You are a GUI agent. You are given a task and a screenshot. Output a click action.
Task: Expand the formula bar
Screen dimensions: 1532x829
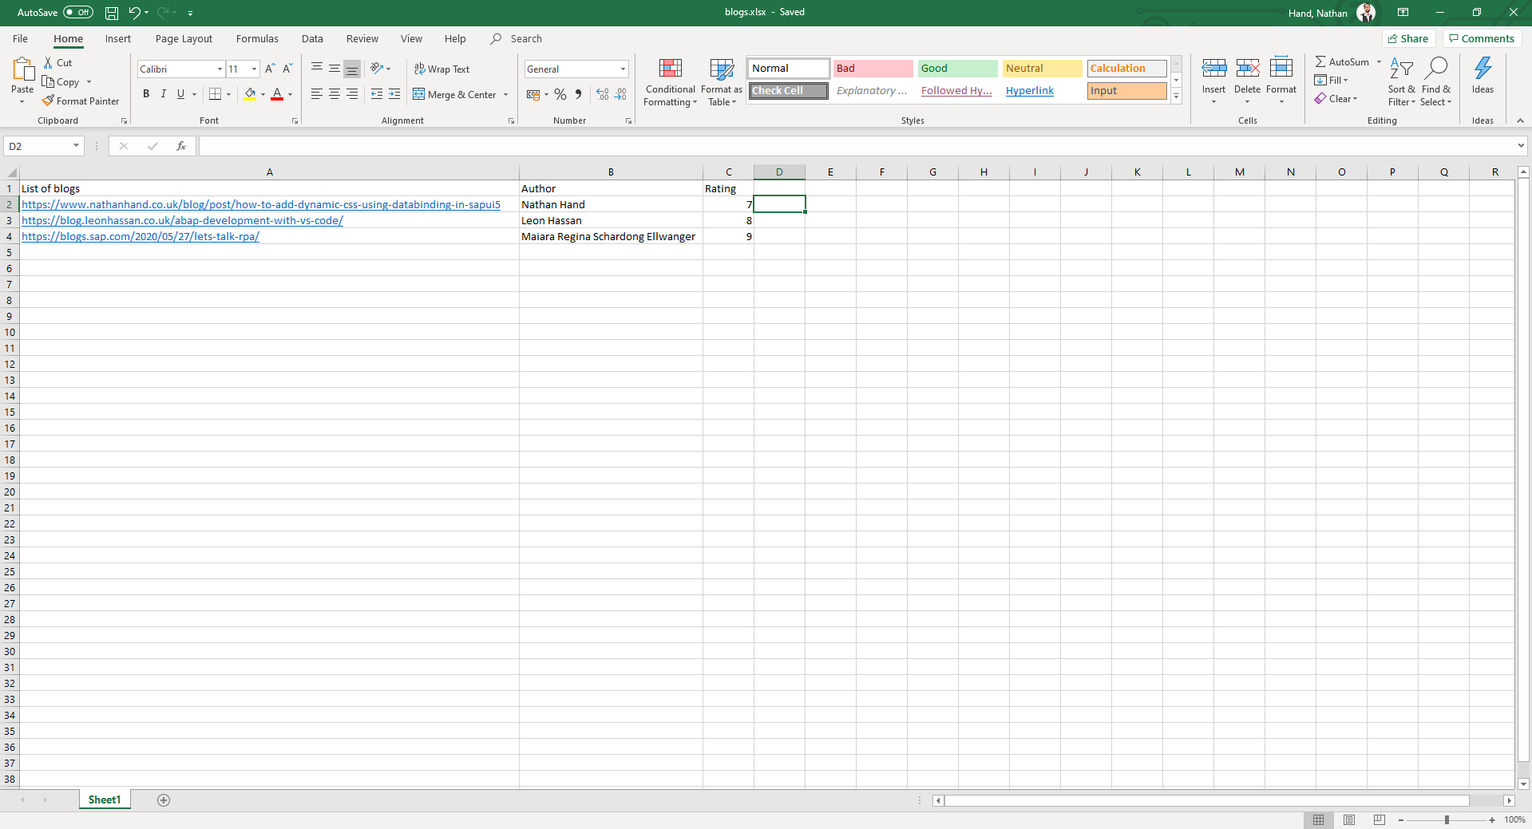pos(1520,146)
